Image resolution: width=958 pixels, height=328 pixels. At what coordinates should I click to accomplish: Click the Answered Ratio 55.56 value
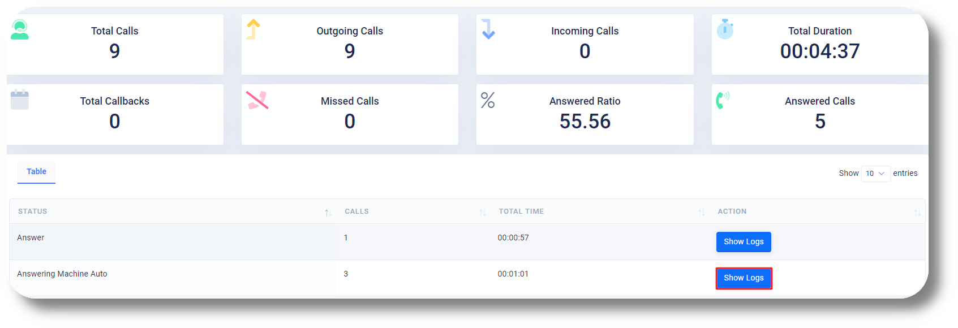coord(585,122)
